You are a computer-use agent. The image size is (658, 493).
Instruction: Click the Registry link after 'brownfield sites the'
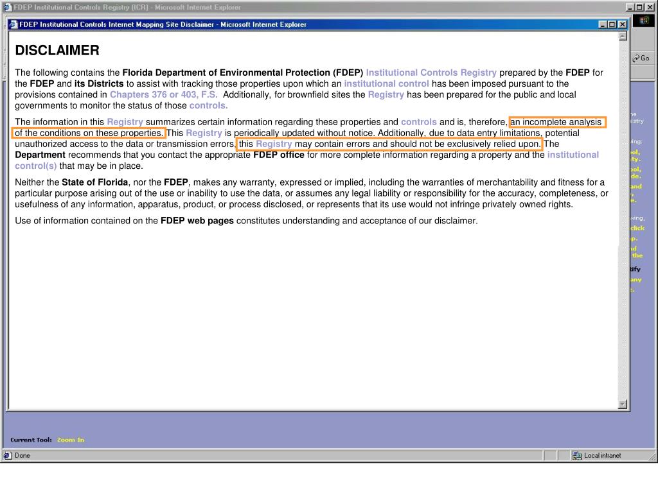click(386, 94)
